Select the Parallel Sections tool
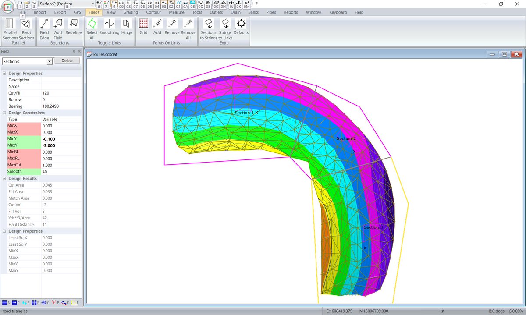Image resolution: width=526 pixels, height=315 pixels. 10,29
